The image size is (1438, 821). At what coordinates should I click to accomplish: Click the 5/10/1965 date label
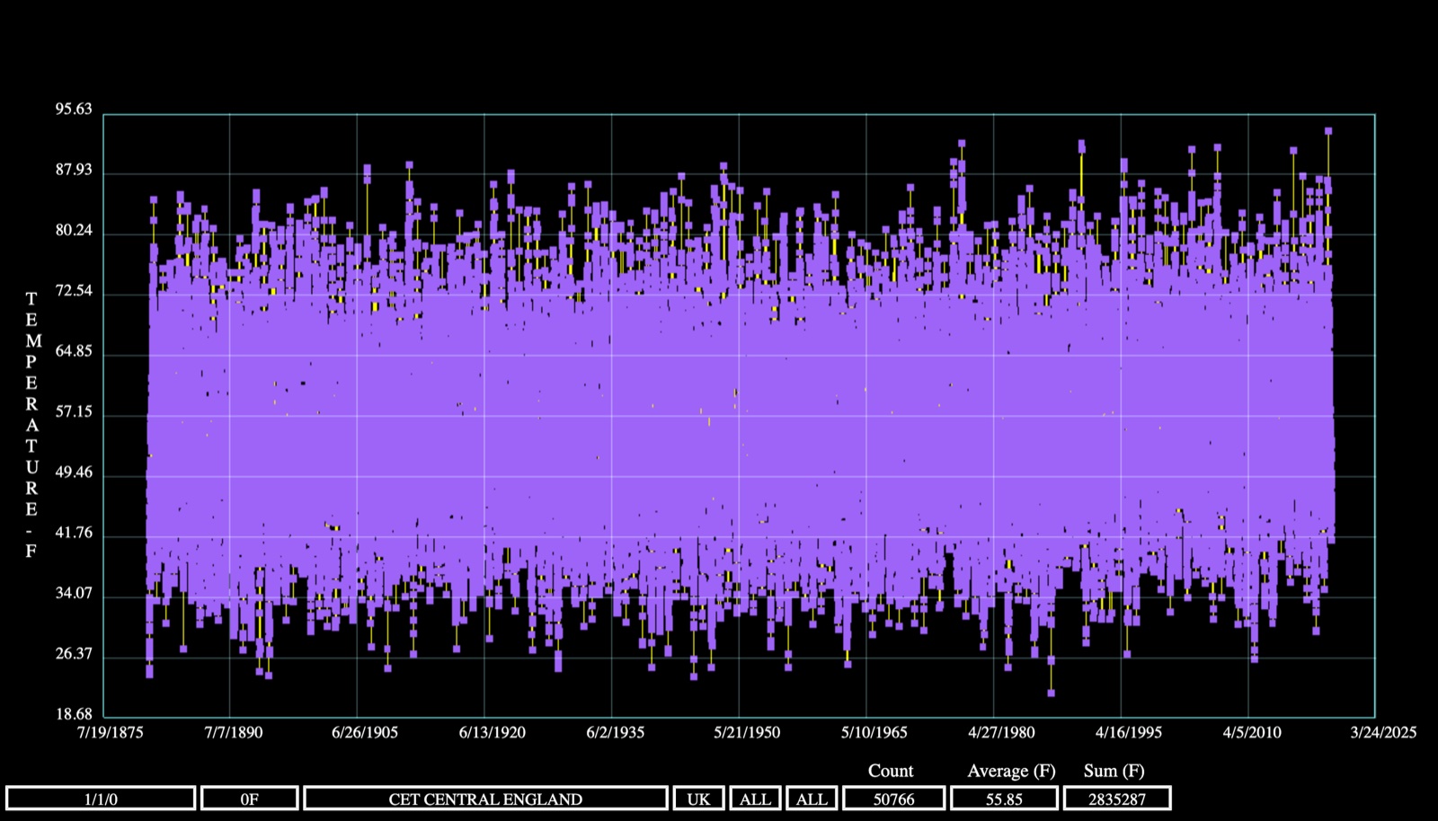[874, 732]
